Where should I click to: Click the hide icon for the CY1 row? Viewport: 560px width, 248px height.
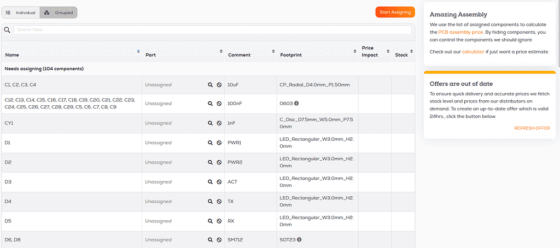click(219, 123)
